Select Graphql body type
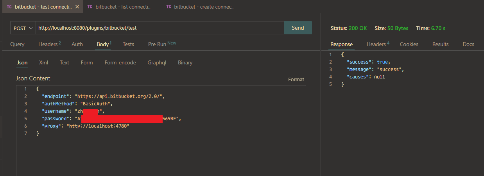Viewport: 484px width, 176px height. [157, 62]
